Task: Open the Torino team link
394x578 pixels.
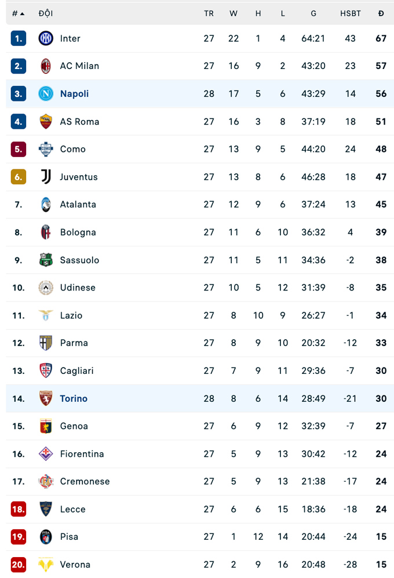Action: 74,398
